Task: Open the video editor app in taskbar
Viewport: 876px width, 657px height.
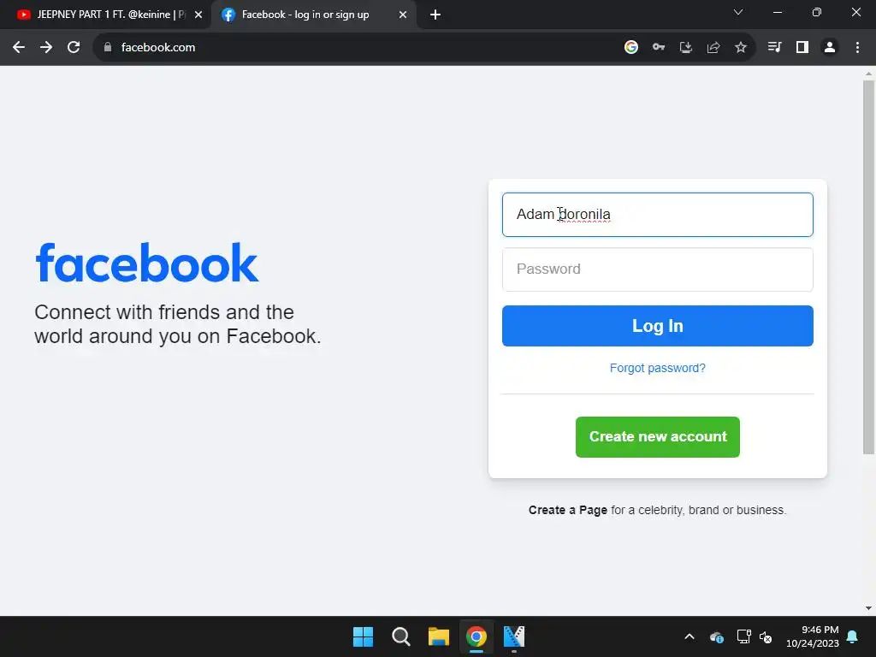Action: [514, 636]
